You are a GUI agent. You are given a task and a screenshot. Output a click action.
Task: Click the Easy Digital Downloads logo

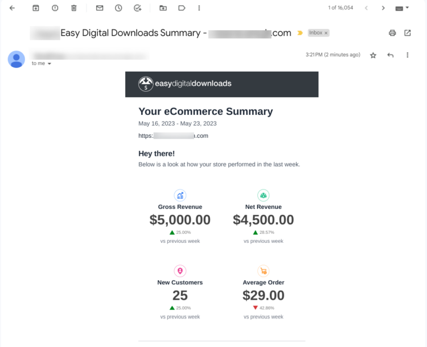click(x=185, y=84)
